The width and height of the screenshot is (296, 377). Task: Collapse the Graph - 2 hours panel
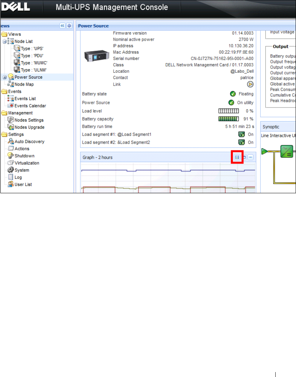coord(250,157)
